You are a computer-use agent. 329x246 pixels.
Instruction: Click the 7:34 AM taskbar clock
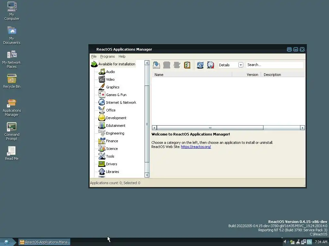321,242
